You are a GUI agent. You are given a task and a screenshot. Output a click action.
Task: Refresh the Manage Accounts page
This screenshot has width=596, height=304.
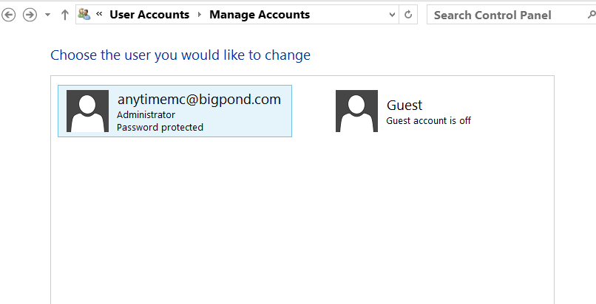[x=408, y=15]
